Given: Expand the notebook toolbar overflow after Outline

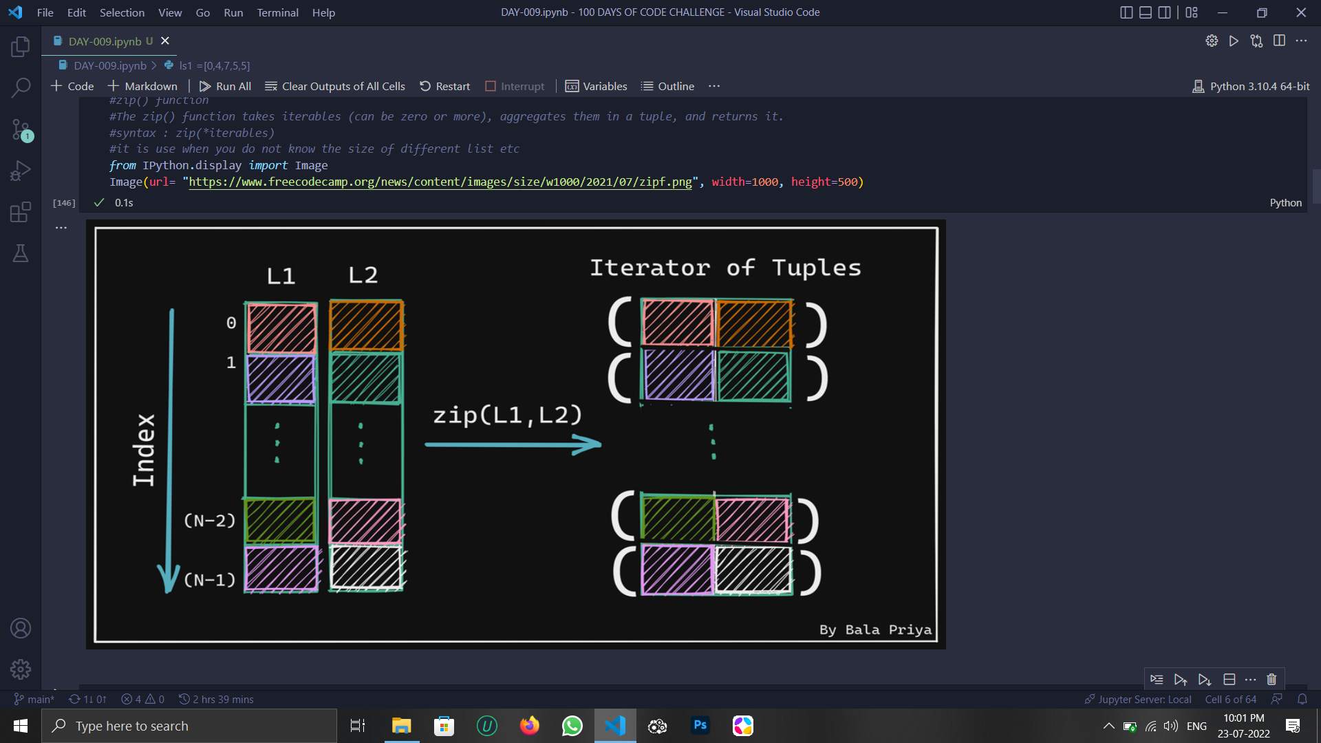Looking at the screenshot, I should [x=714, y=86].
